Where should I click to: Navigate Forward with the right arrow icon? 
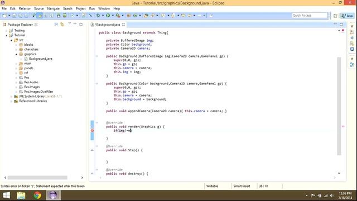(x=199, y=16)
